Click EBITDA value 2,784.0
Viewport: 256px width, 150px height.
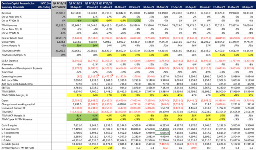(x=78, y=88)
